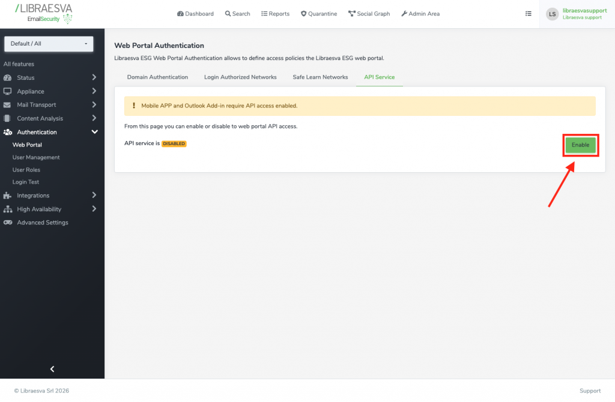Image resolution: width=615 pixels, height=402 pixels.
Task: Switch to Login Authorized Networks tab
Action: (240, 77)
